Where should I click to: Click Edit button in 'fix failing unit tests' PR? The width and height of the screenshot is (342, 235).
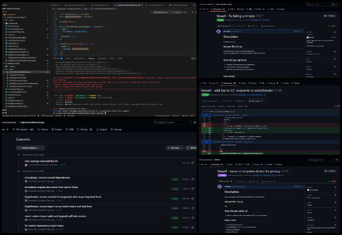(x=325, y=16)
